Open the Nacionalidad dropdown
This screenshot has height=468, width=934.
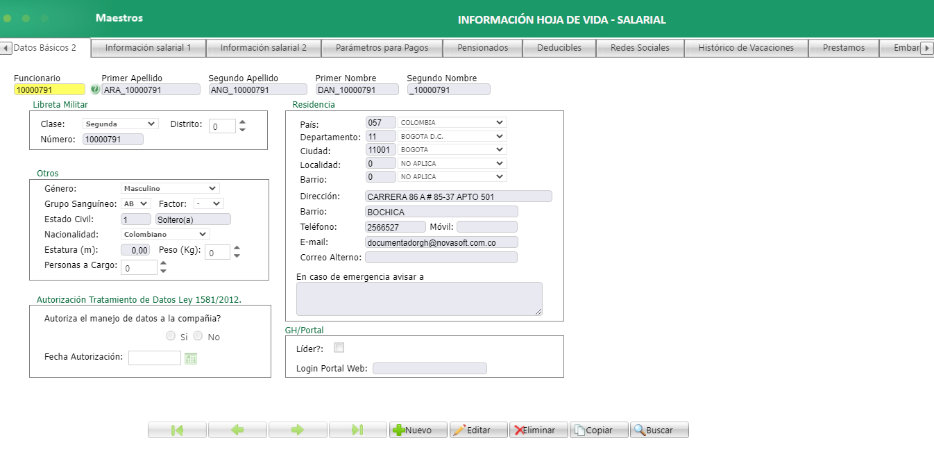[203, 234]
